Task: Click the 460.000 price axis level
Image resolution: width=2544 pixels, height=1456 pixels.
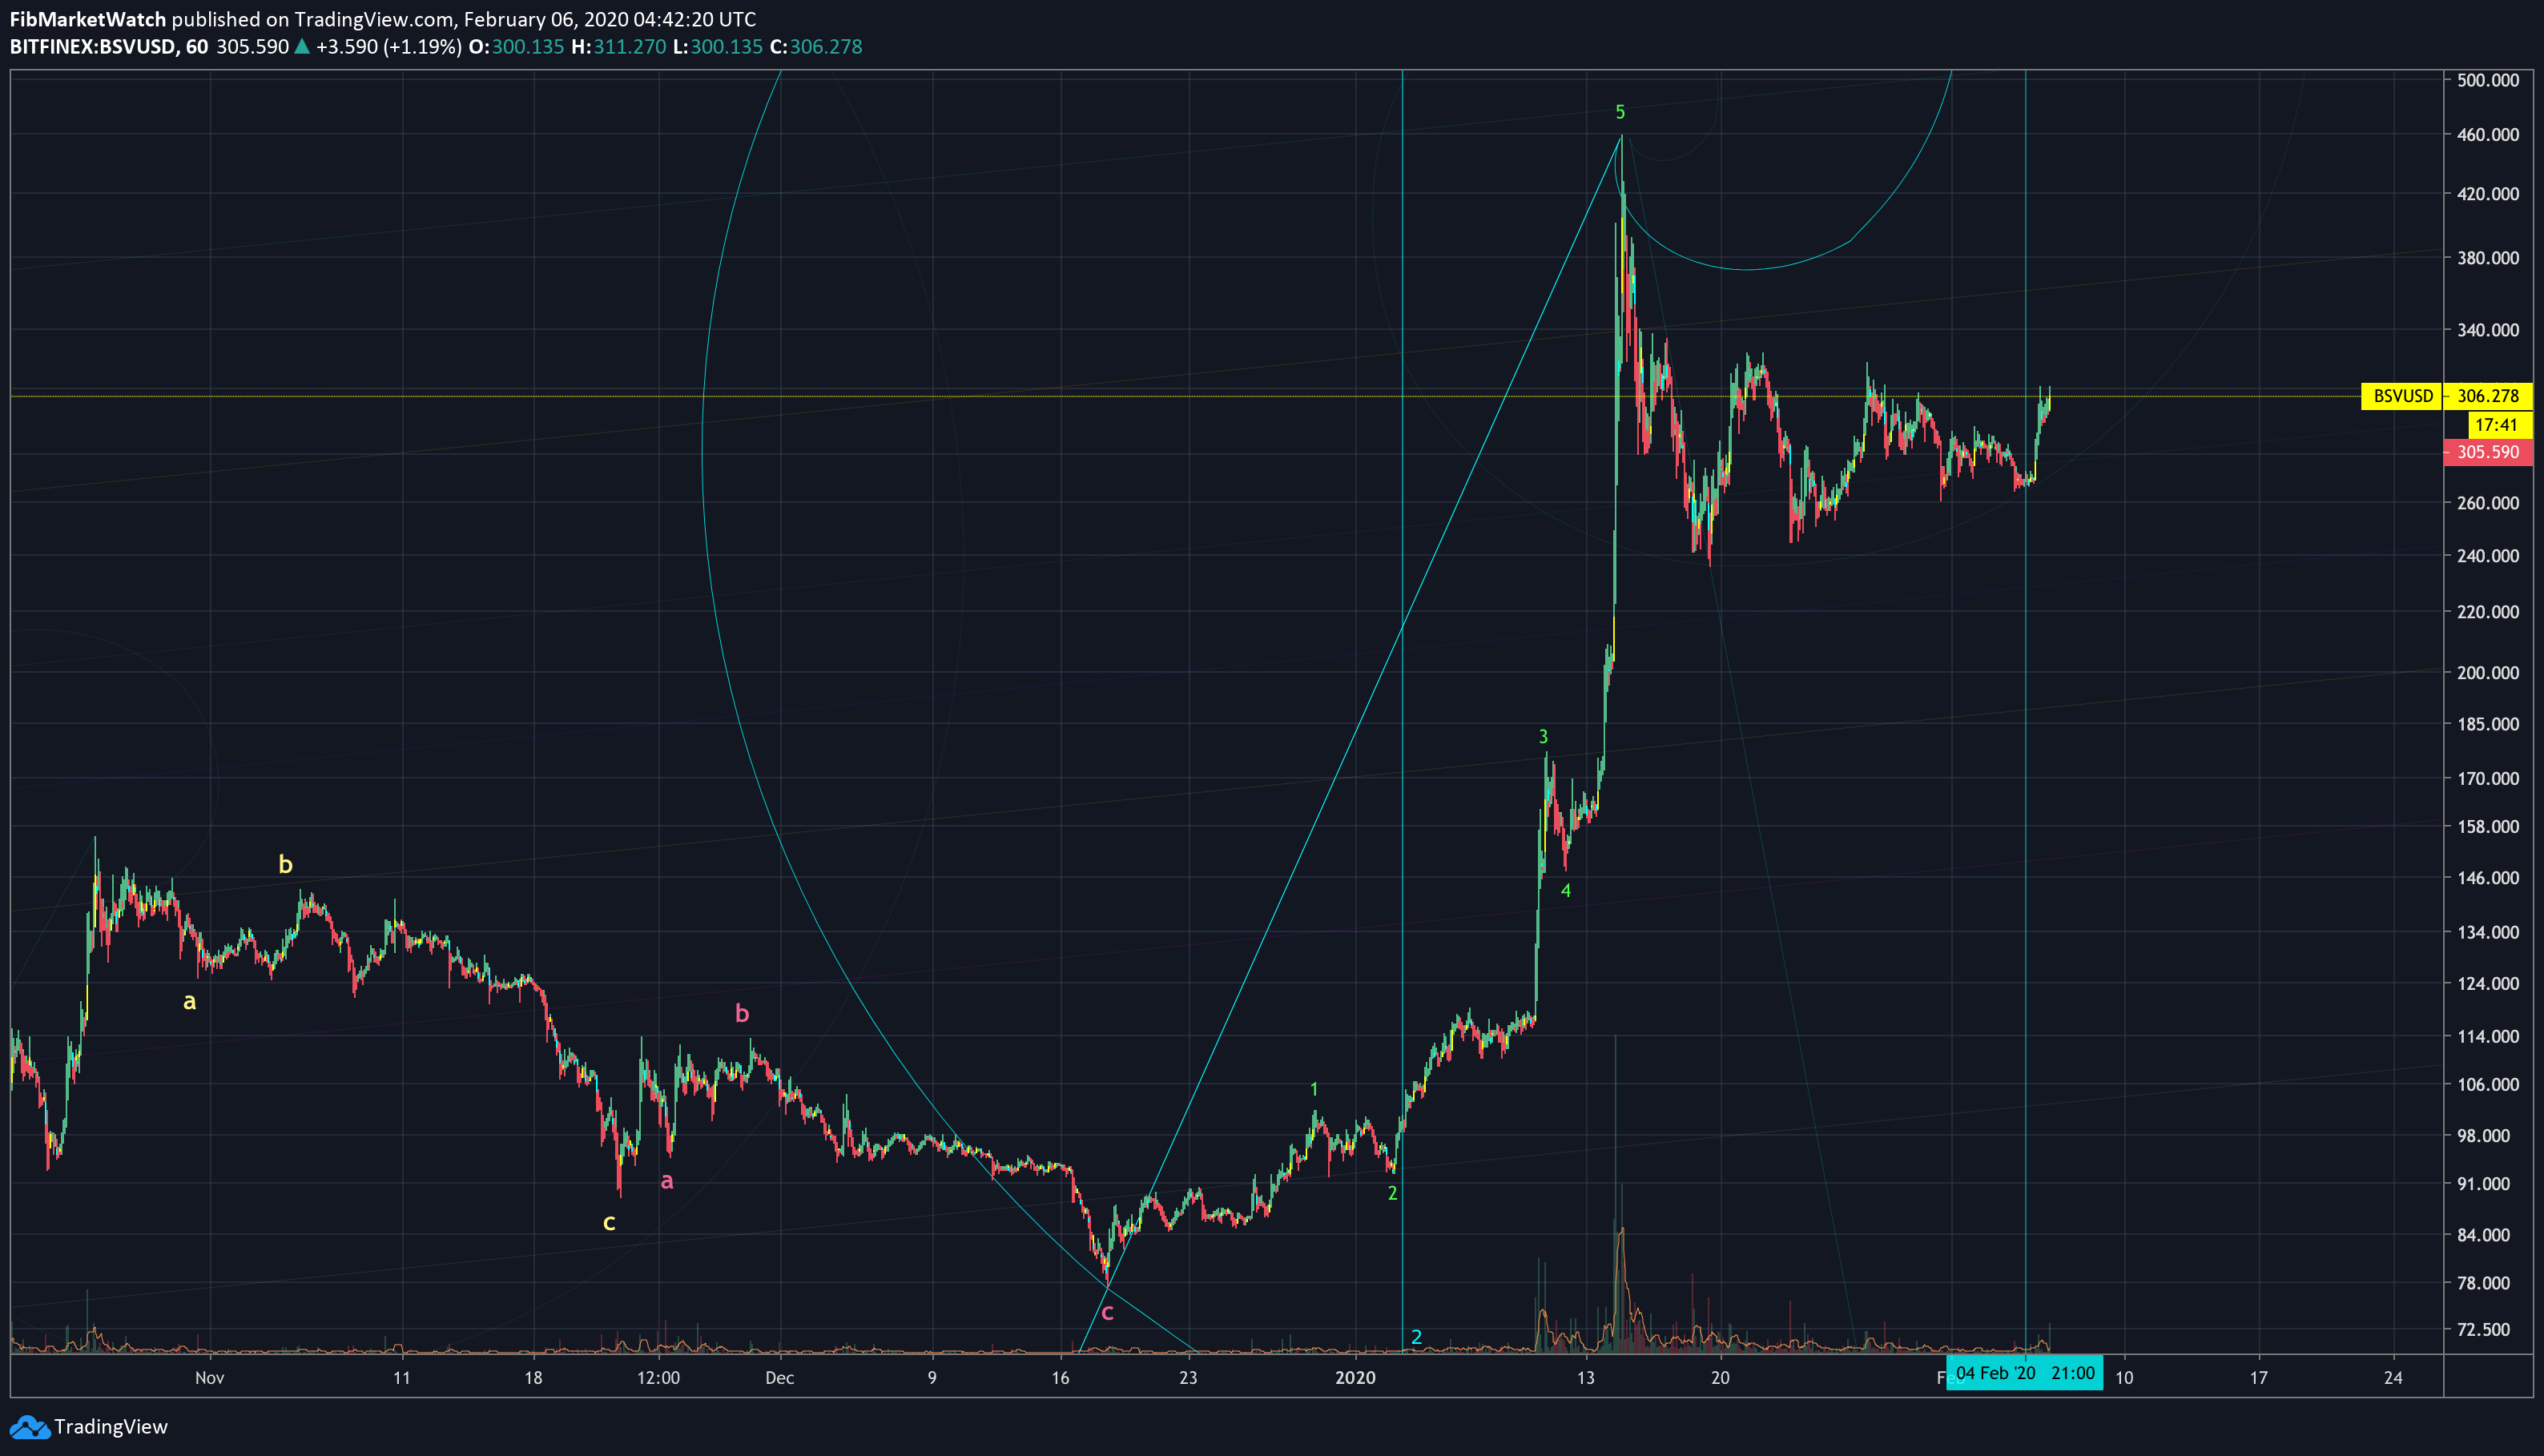Action: coord(2488,135)
